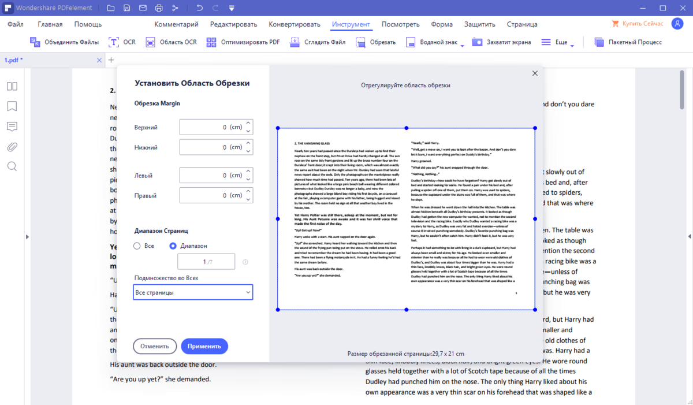The height and width of the screenshot is (405, 693).
Task: Click the Redo arrow icon
Action: pos(216,8)
